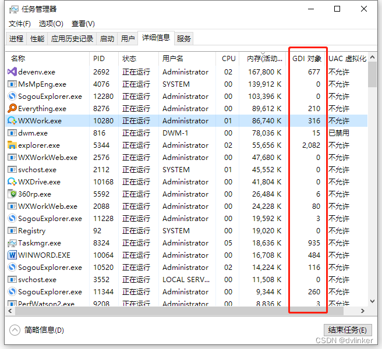Click the 已禁用 UAC cell for dwm.exe
382x349 pixels.
pos(339,133)
